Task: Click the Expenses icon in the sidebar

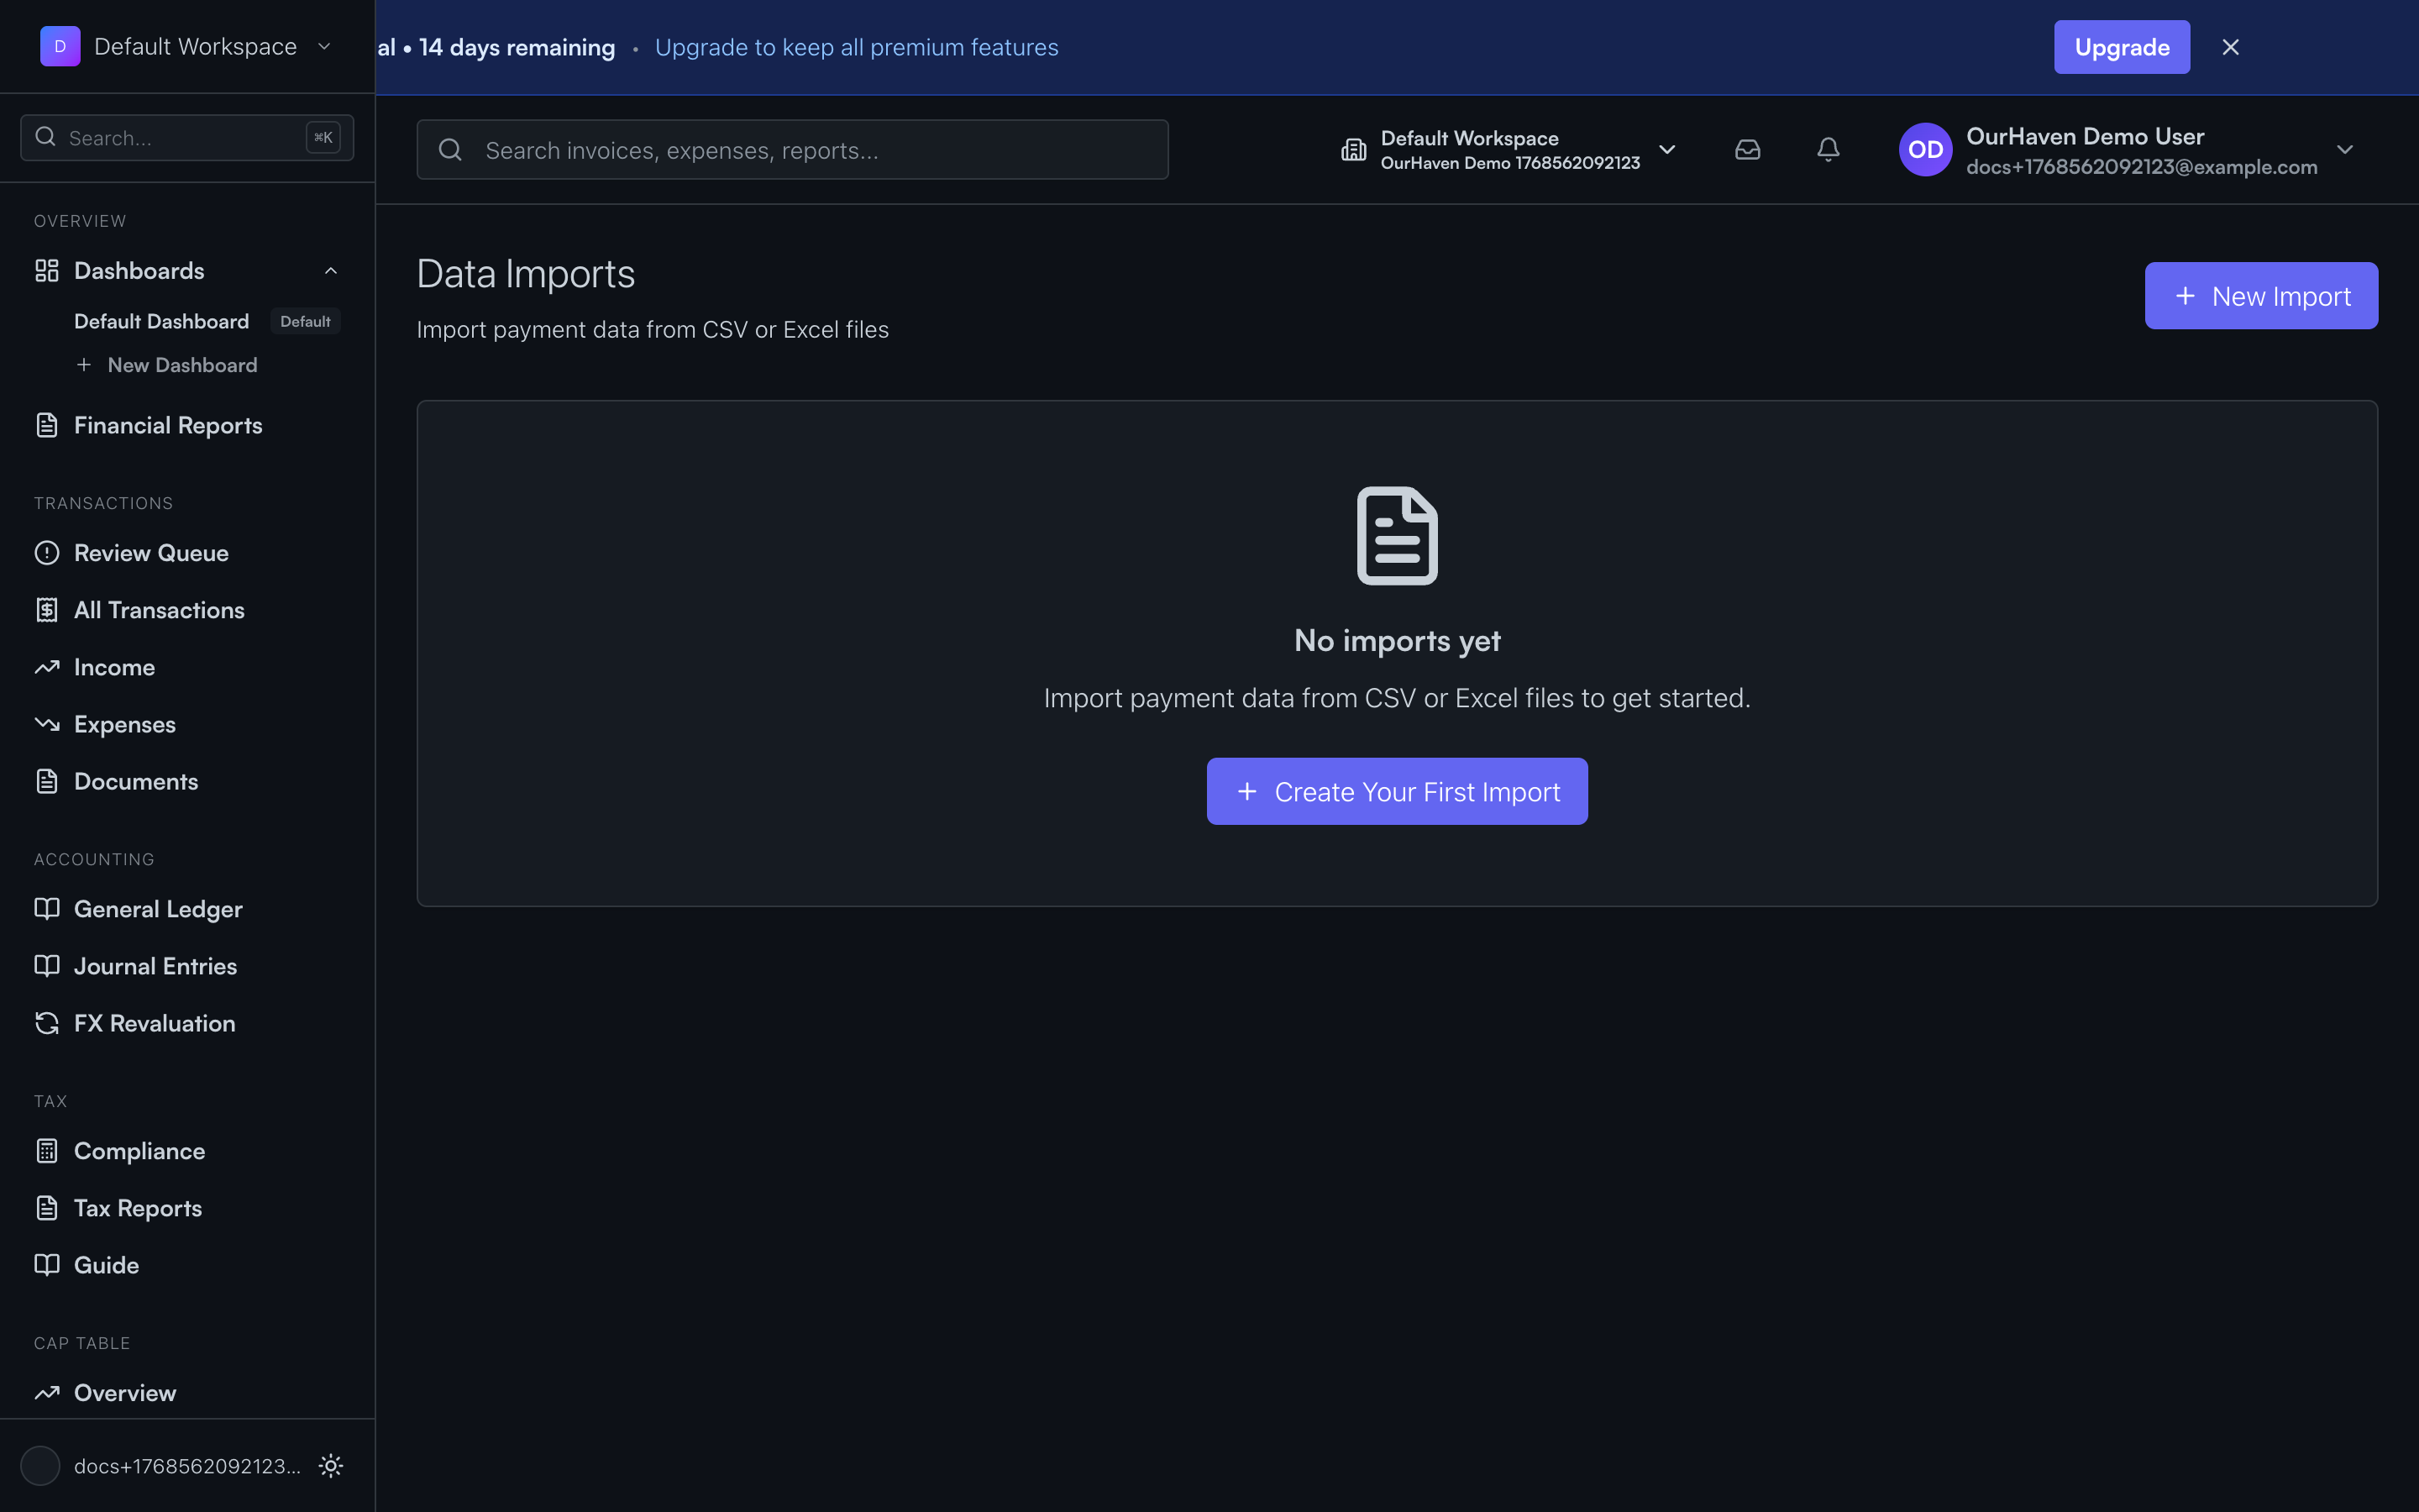Action: coord(47,724)
